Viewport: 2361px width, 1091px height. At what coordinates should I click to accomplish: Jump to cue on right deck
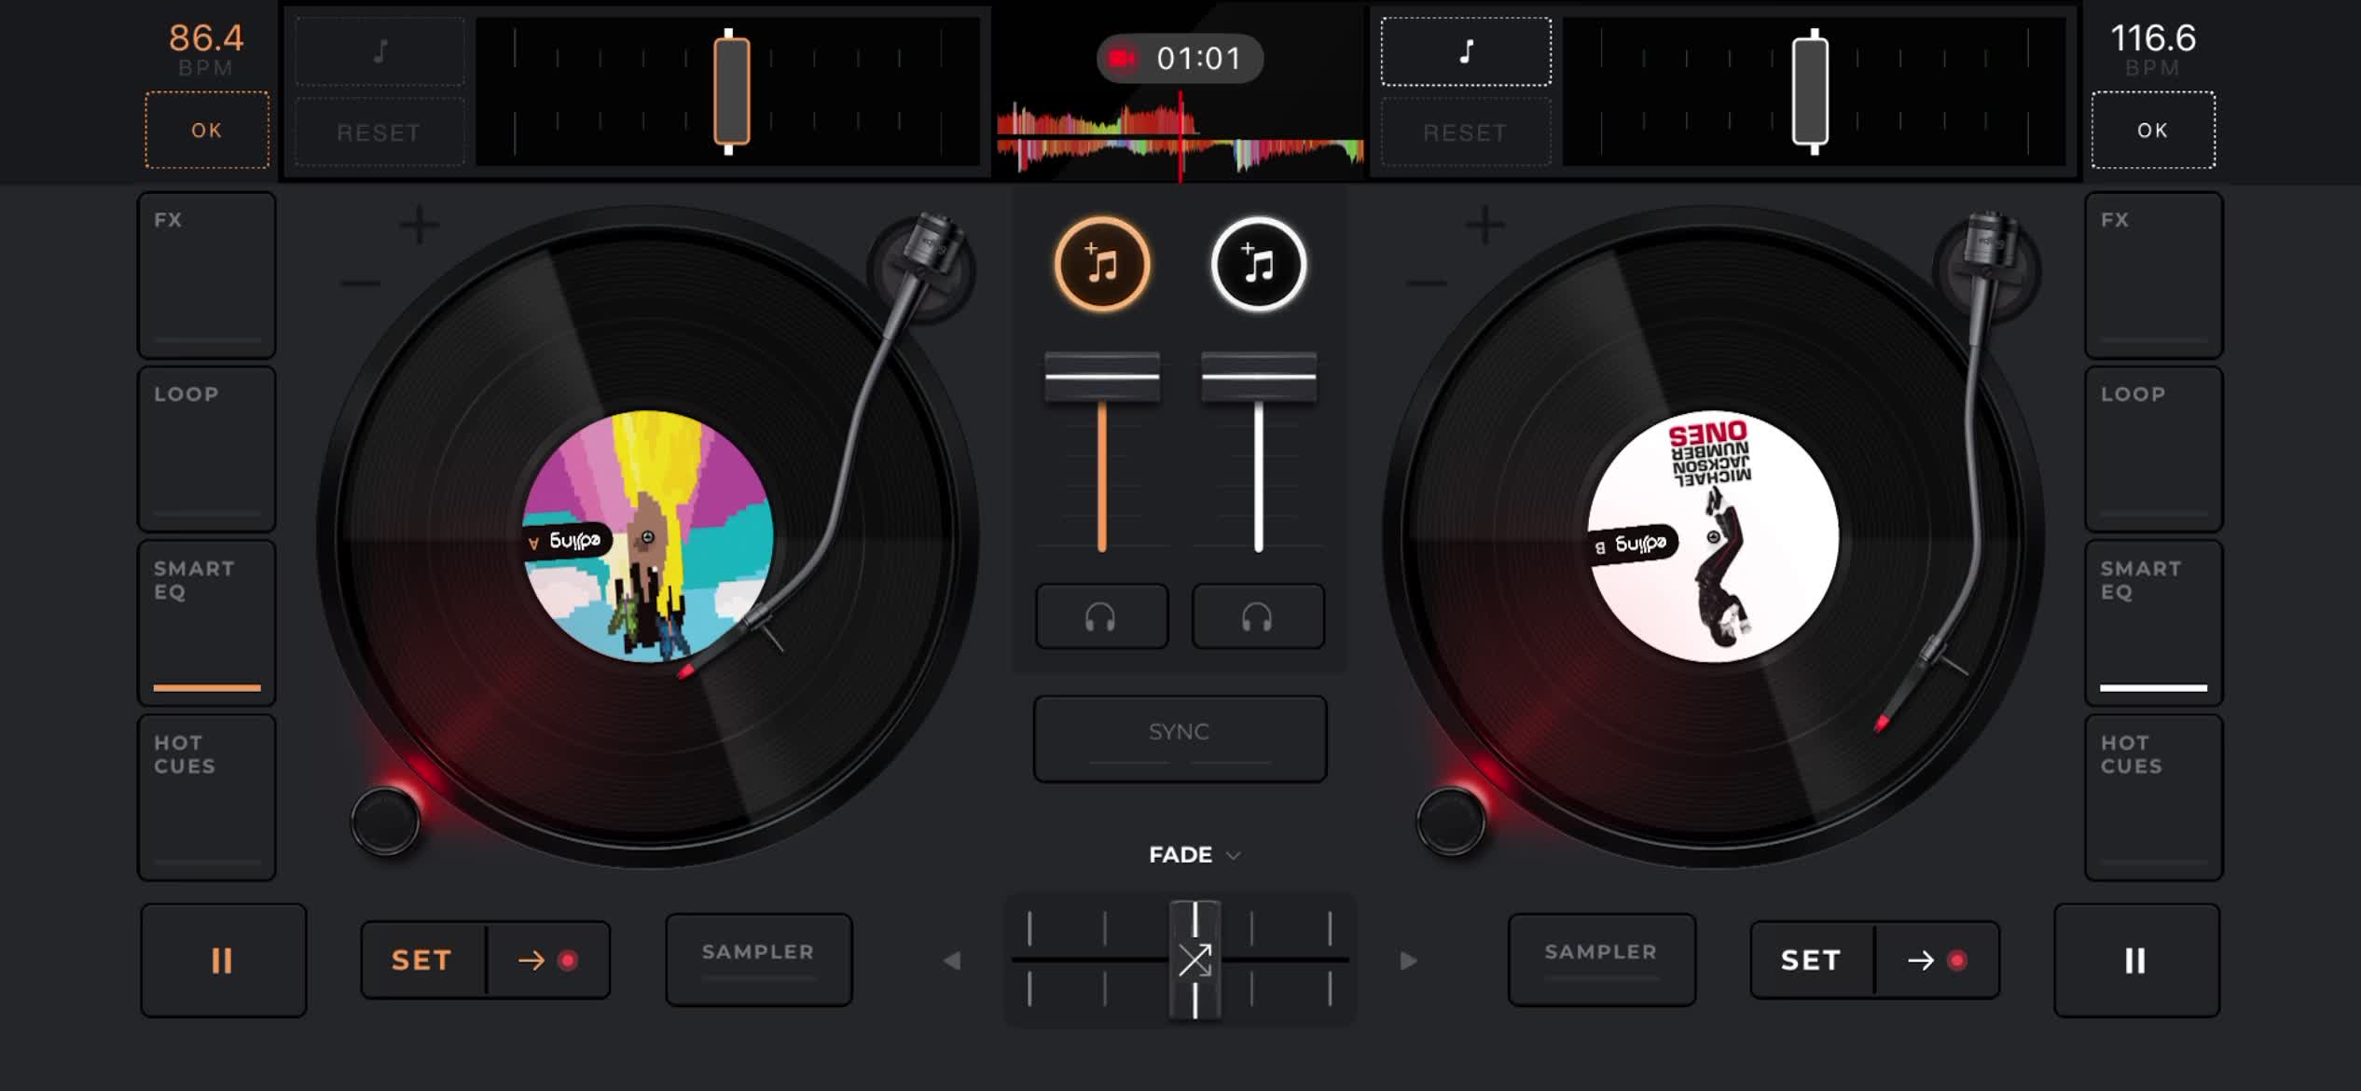1938,960
